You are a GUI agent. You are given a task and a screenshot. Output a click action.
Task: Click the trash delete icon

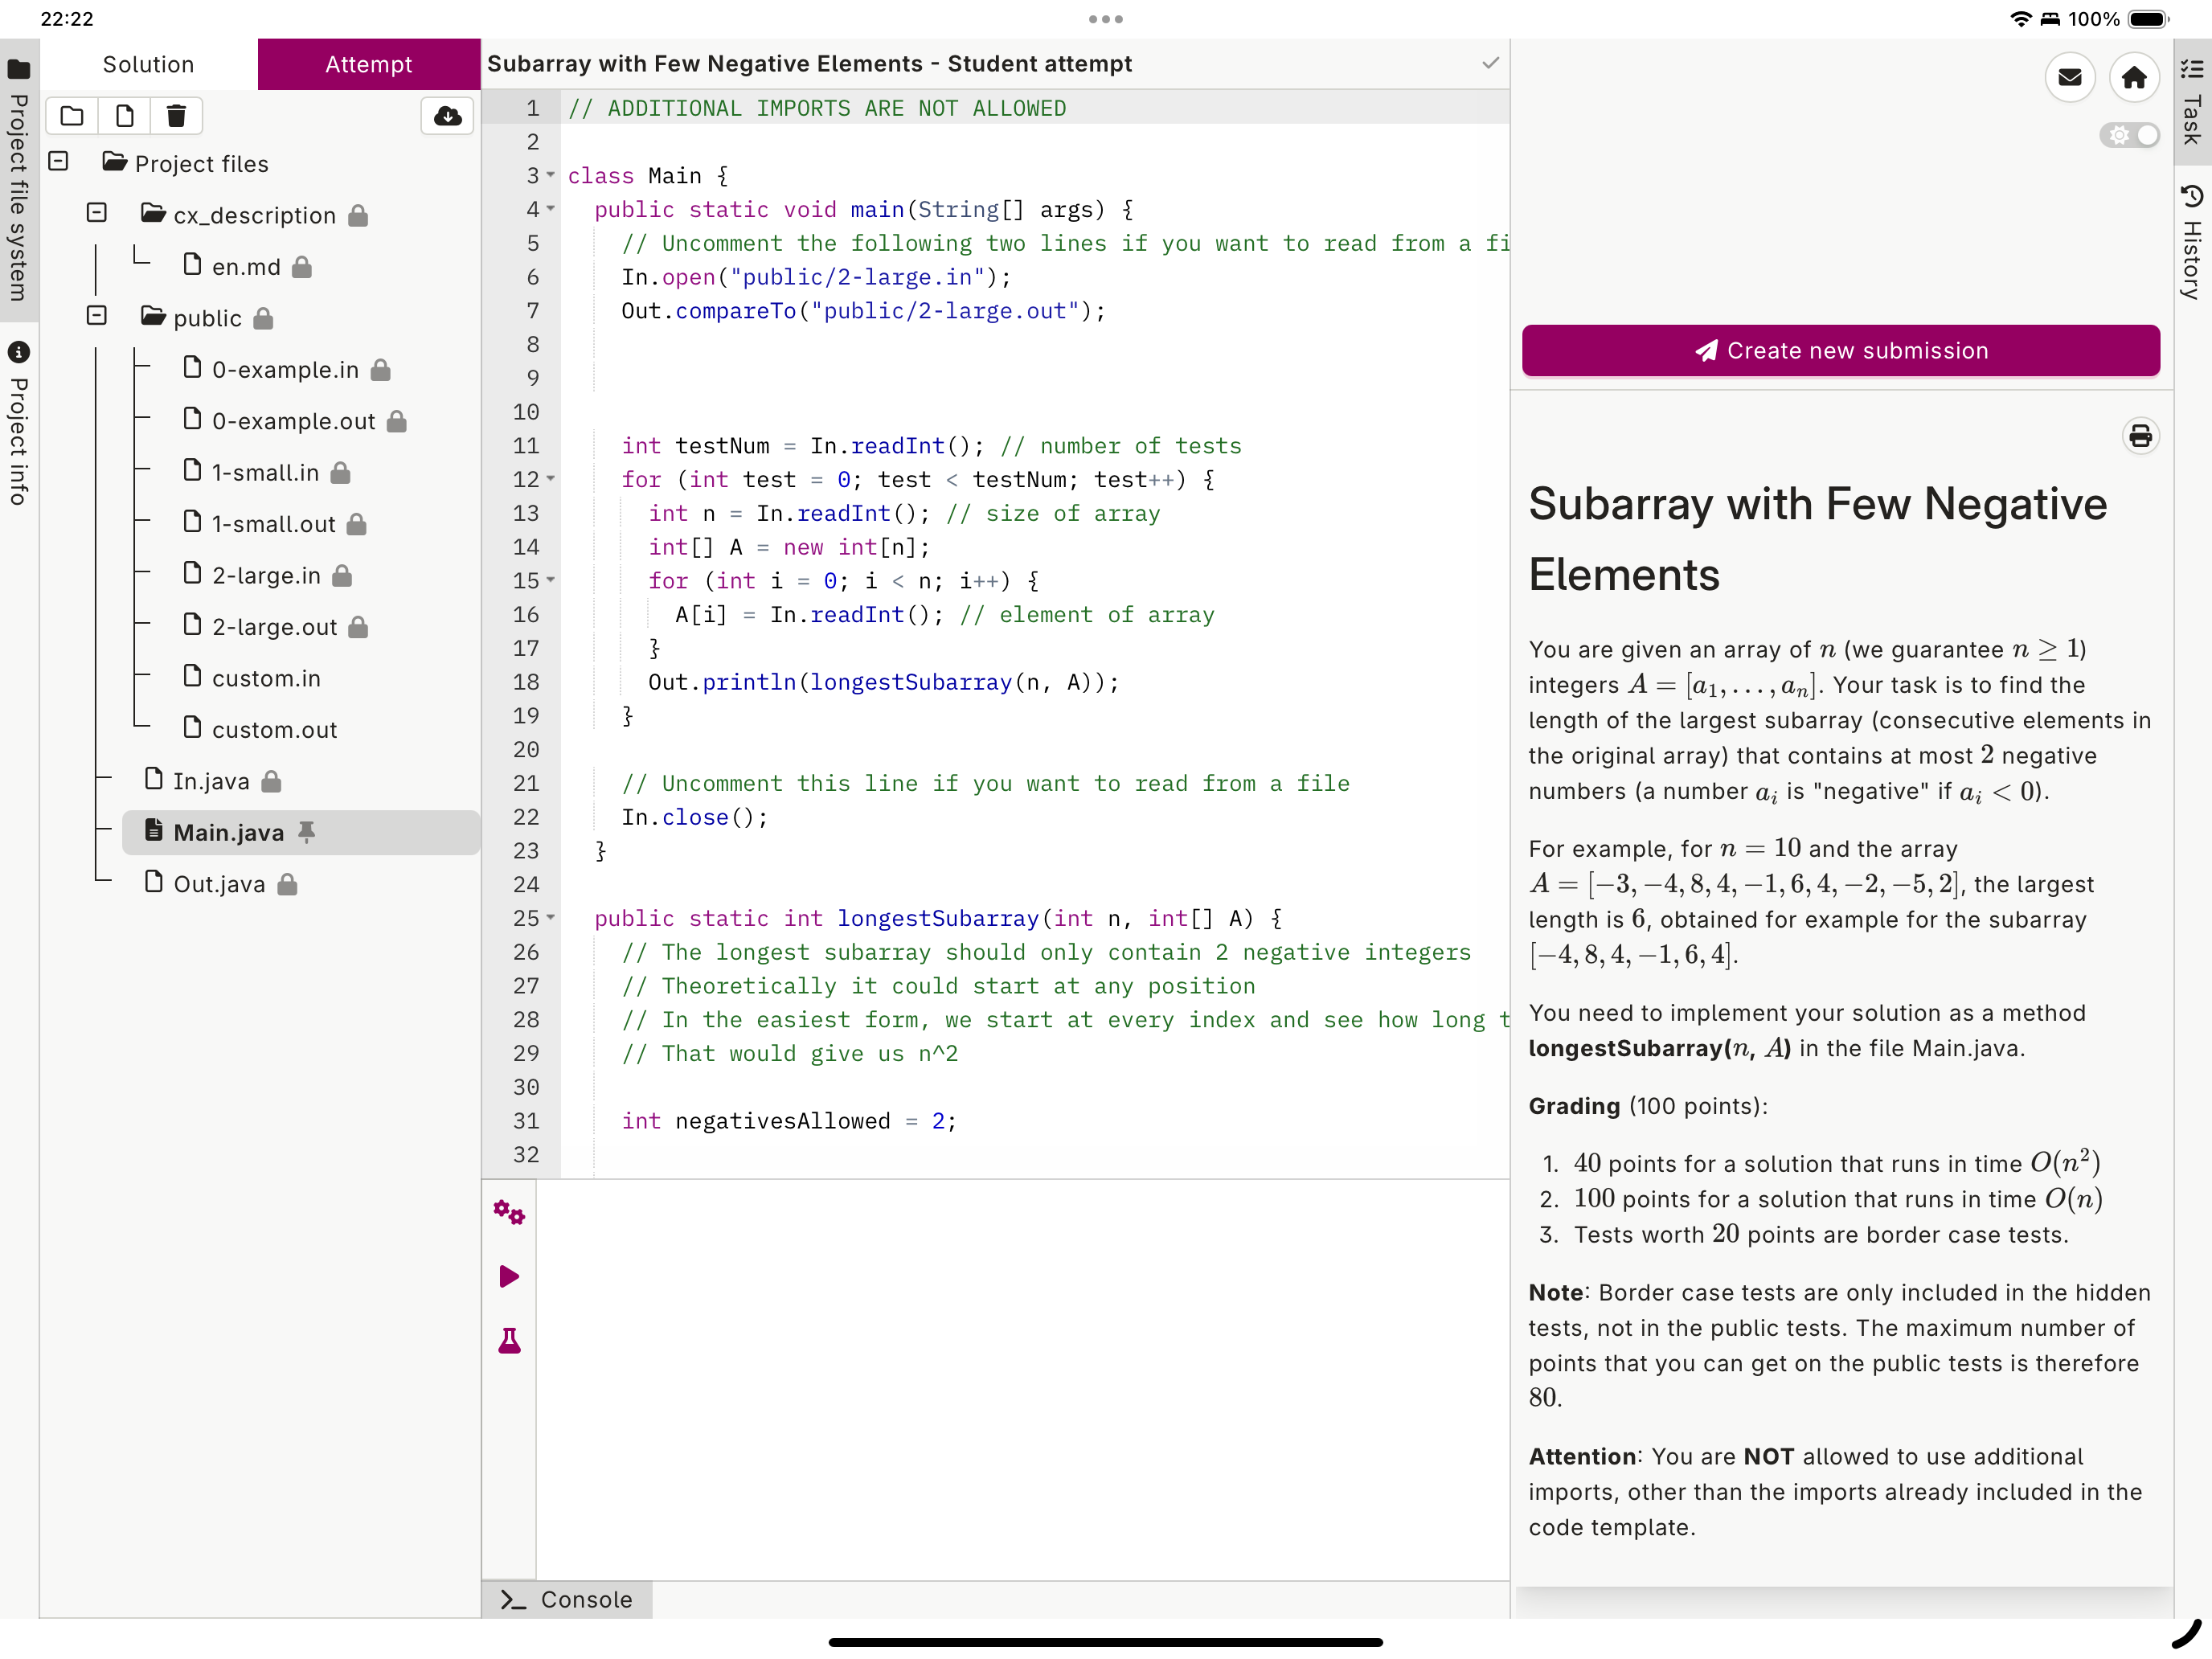(177, 116)
